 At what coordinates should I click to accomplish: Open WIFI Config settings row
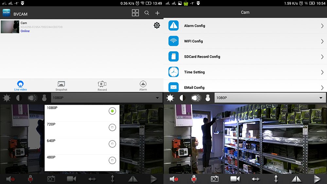pyautogui.click(x=245, y=41)
